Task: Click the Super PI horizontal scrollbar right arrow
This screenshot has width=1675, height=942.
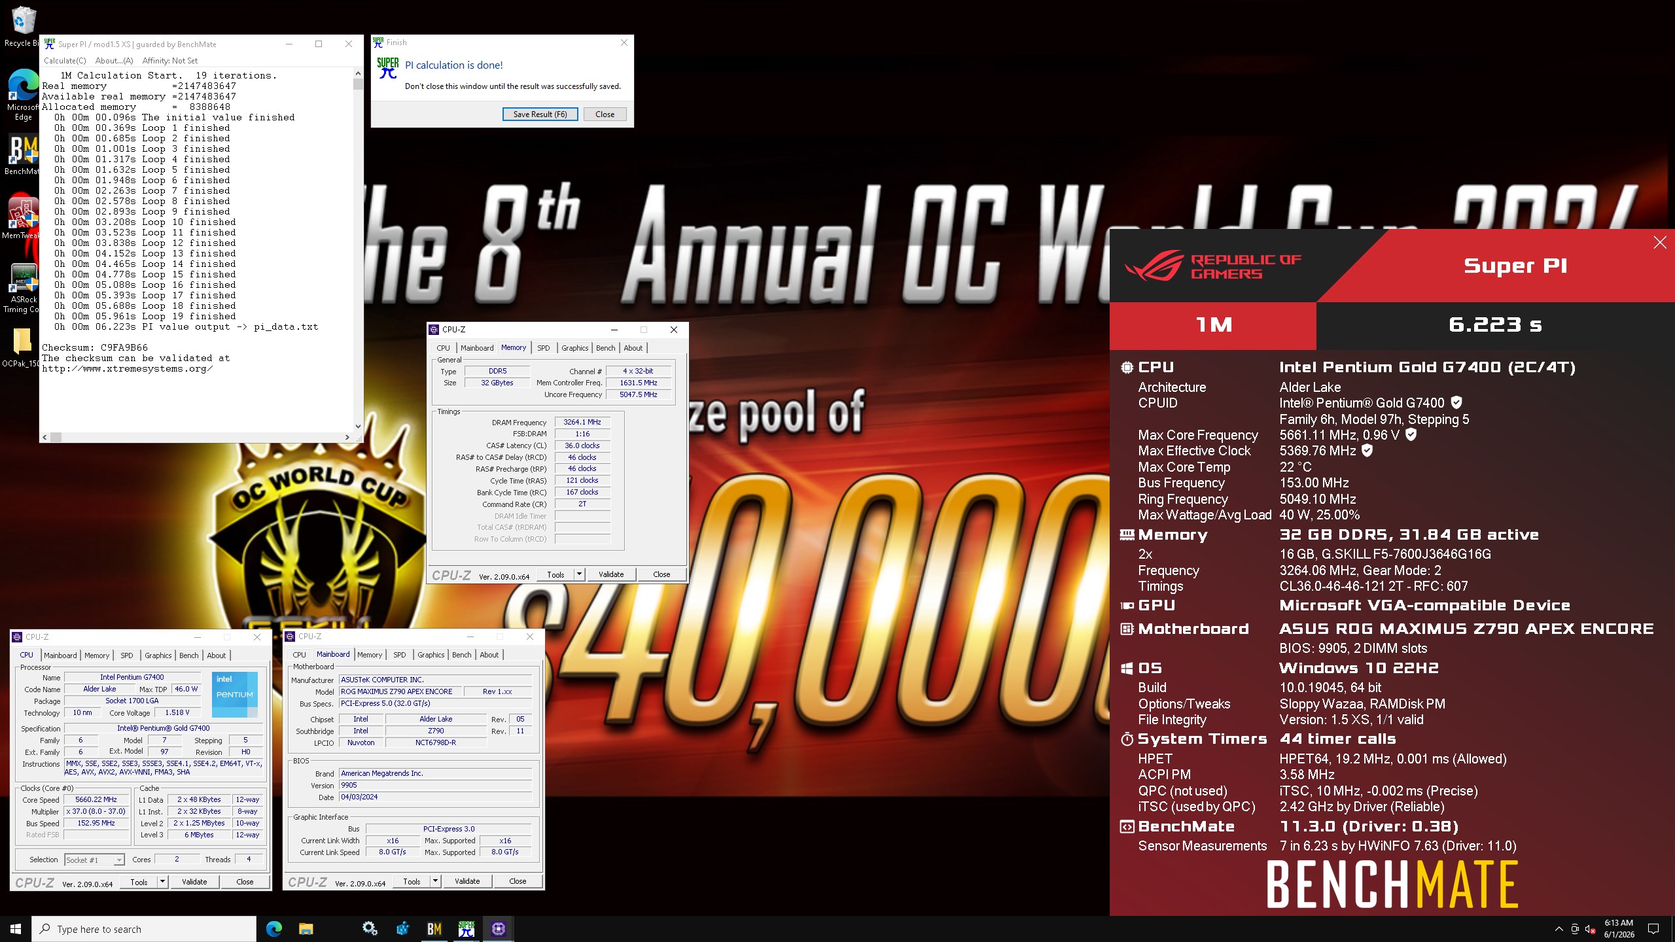Action: coord(347,437)
